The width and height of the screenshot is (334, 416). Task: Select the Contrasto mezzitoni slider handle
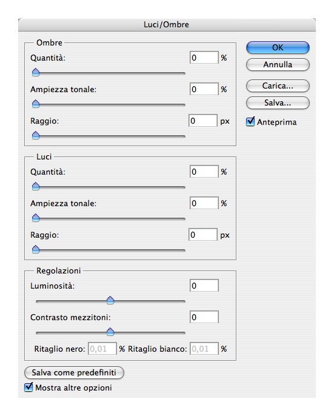tap(110, 332)
